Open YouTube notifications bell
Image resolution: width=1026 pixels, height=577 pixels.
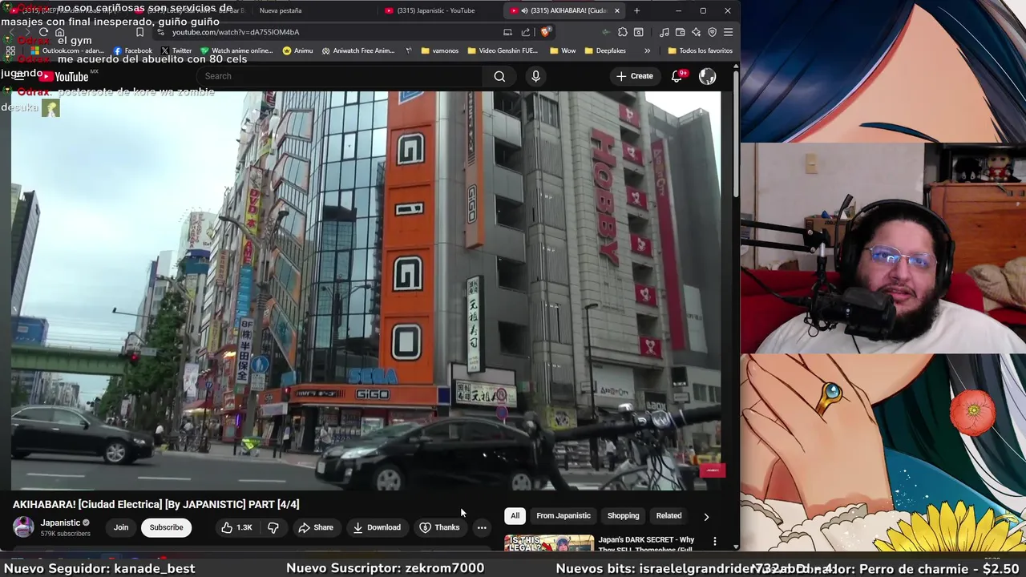point(677,76)
